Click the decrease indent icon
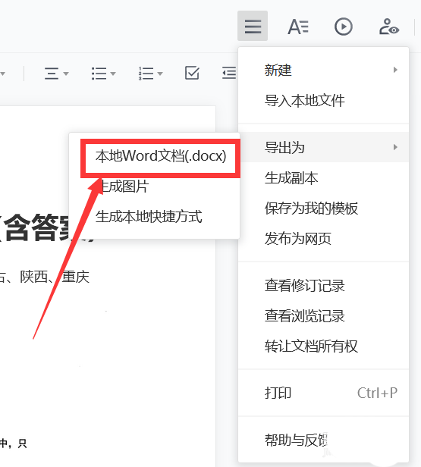 (x=229, y=73)
